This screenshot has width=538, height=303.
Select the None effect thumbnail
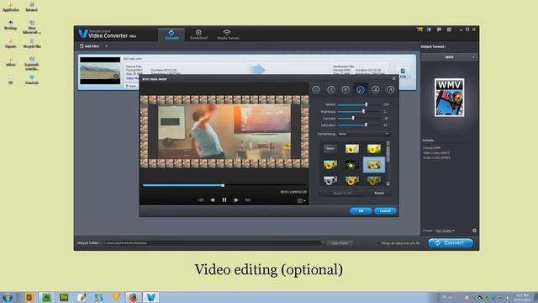tap(330, 148)
